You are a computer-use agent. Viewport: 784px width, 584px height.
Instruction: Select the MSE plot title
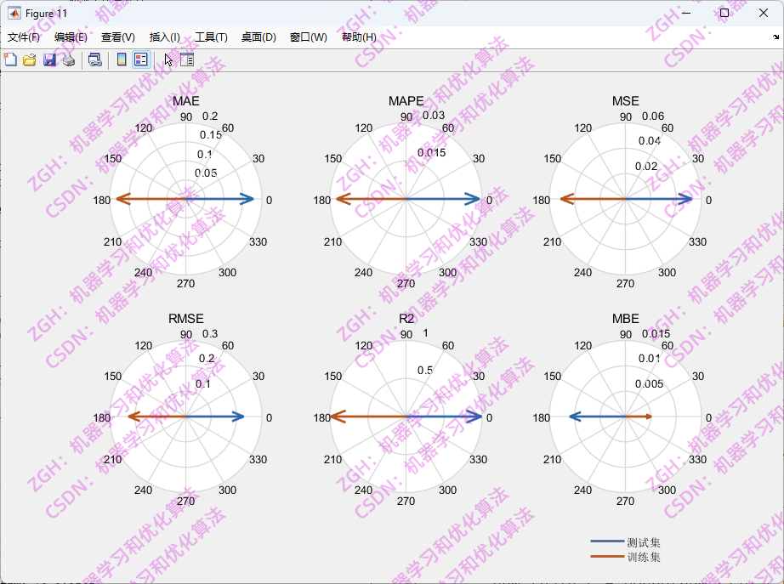626,101
